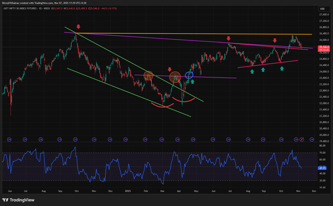Click the 24,000.0 price axis label
The height and width of the screenshot is (206, 333).
tap(324, 72)
